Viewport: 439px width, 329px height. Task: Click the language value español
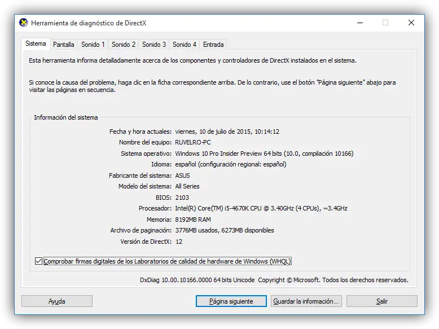click(x=231, y=164)
